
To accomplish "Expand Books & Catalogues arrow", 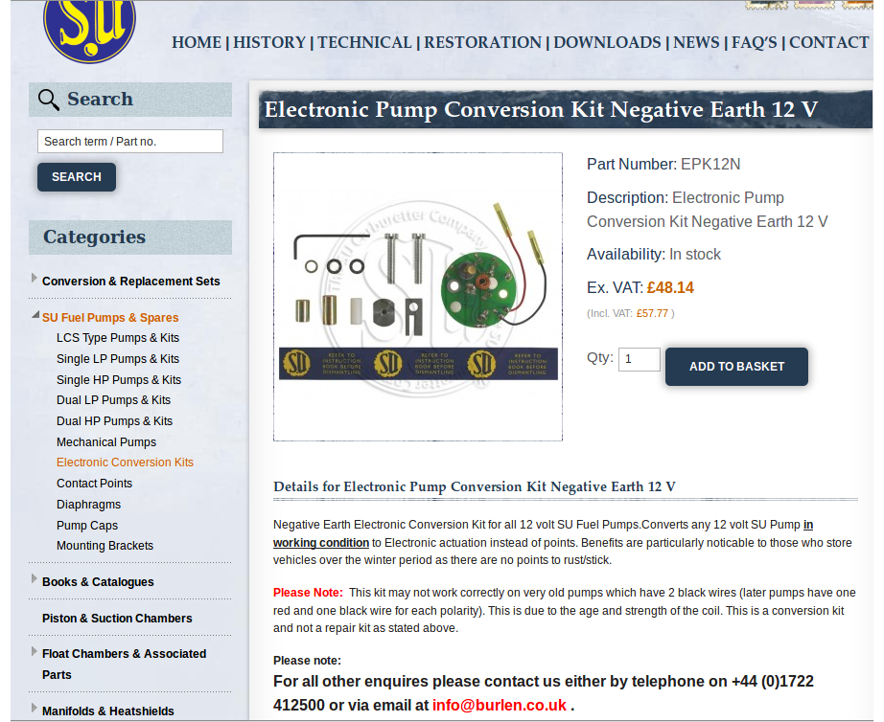I will pos(35,579).
